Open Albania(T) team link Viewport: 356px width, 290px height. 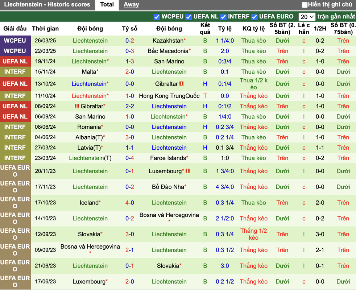point(89,137)
